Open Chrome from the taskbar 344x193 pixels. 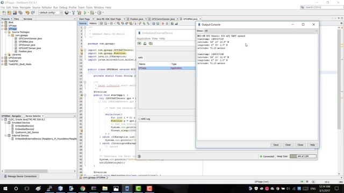[83, 188]
